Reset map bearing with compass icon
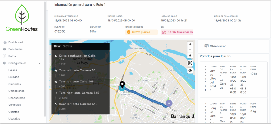This screenshot has height=124, width=271. [190, 56]
